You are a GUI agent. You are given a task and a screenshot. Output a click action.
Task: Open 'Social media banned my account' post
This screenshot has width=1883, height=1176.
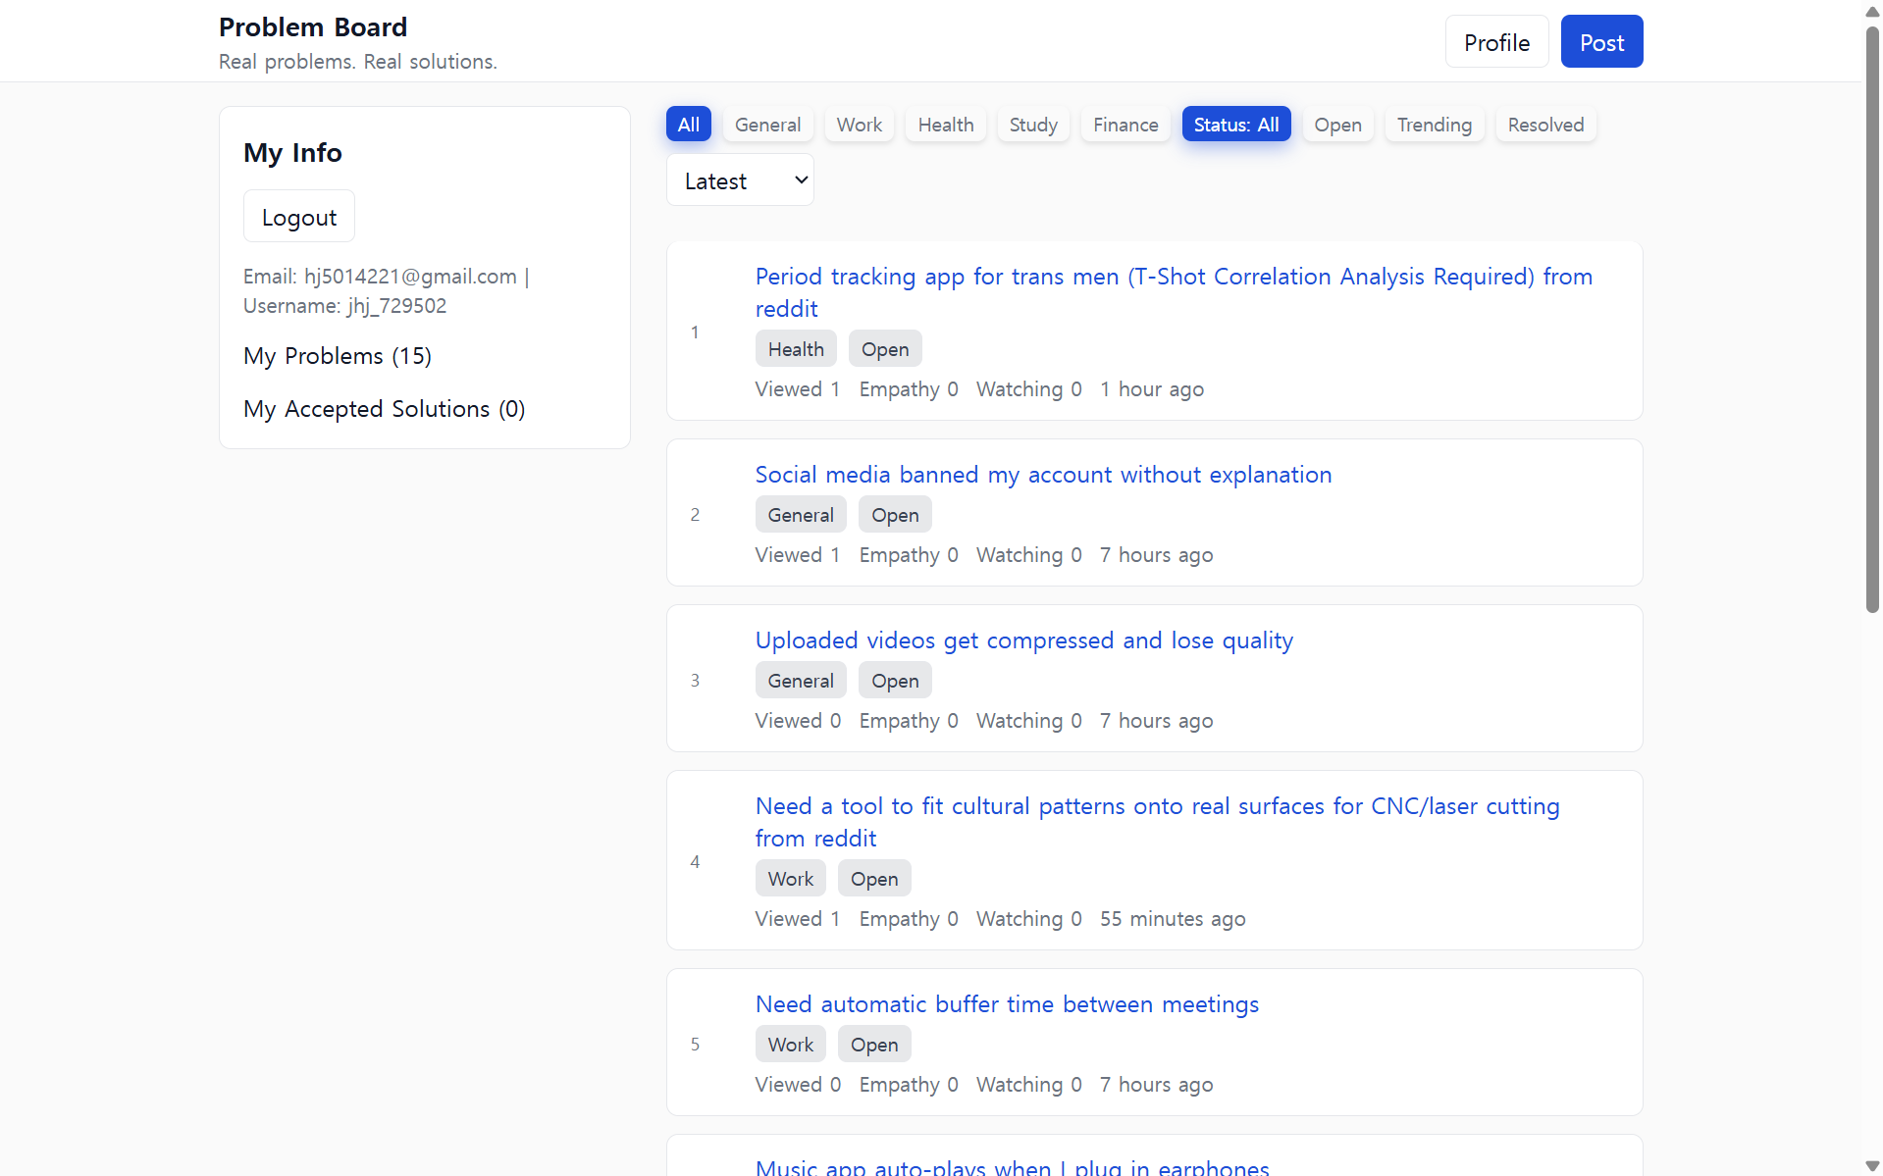tap(1043, 475)
